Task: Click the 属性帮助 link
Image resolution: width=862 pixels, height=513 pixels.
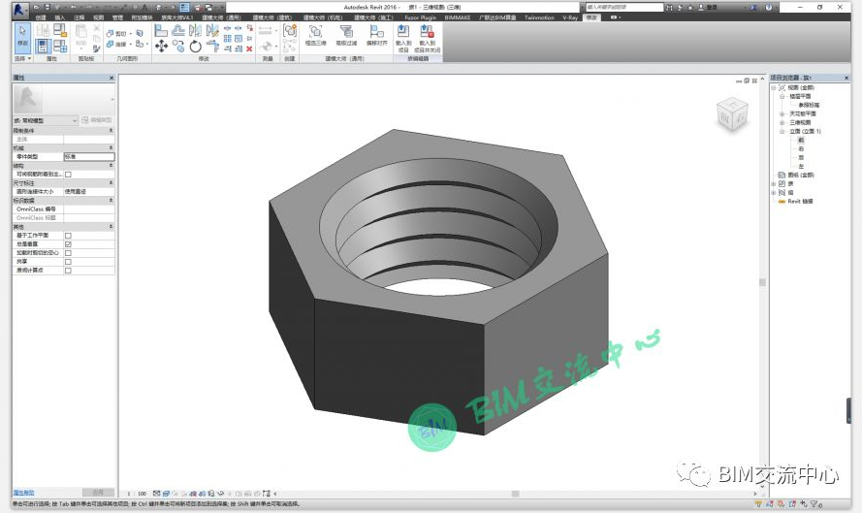Action: (23, 493)
